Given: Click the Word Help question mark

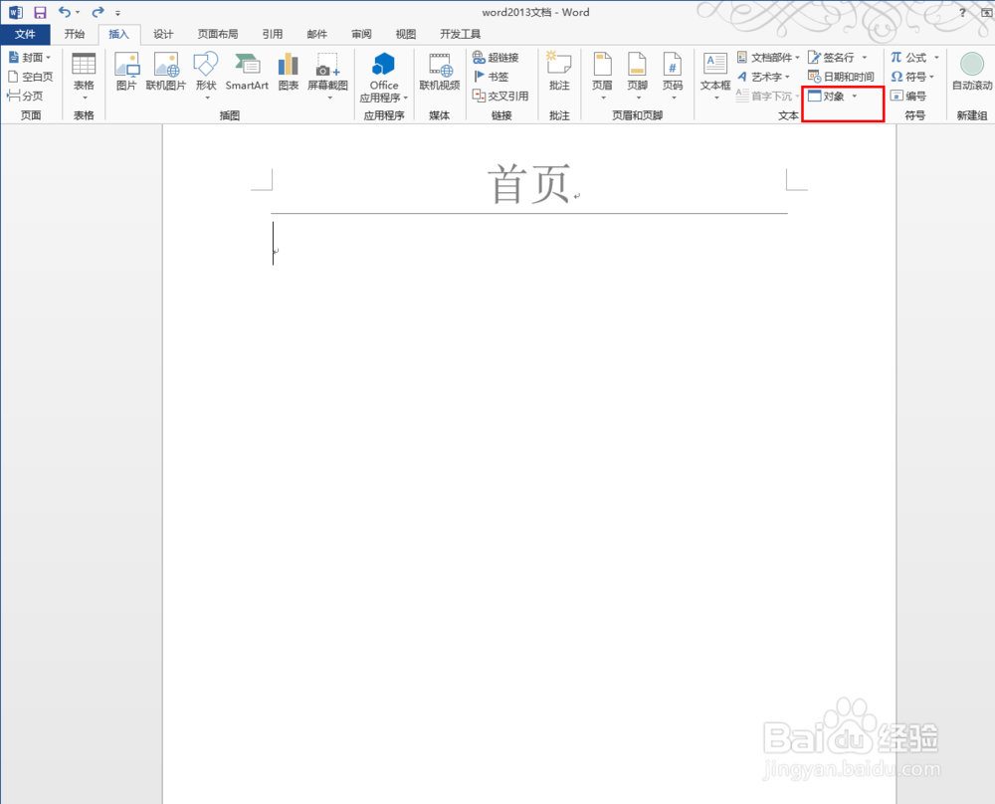Looking at the screenshot, I should (962, 12).
